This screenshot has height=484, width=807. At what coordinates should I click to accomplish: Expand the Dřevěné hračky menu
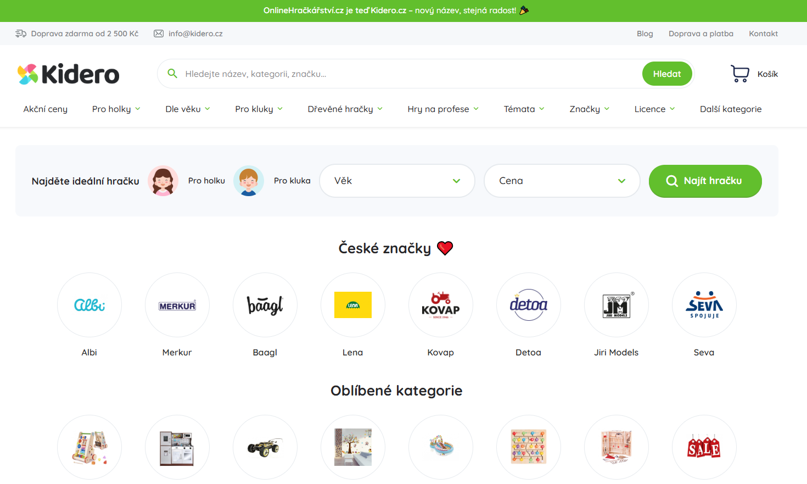pyautogui.click(x=345, y=109)
